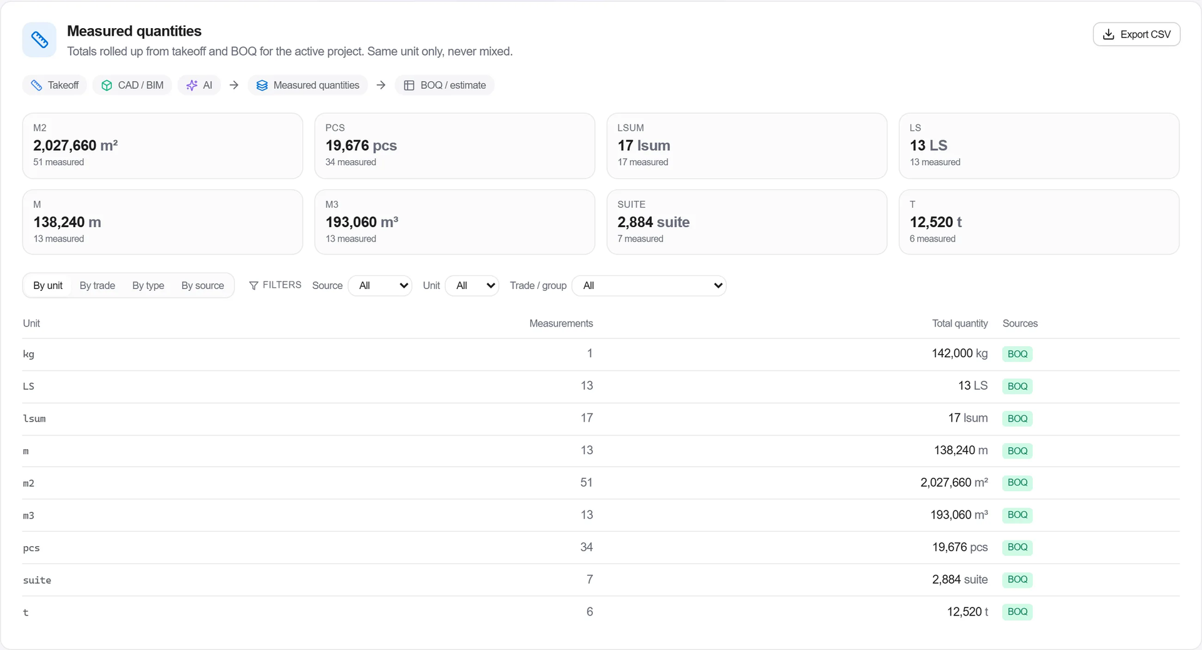Select the LSUM summary card
This screenshot has width=1202, height=650.
point(747,146)
